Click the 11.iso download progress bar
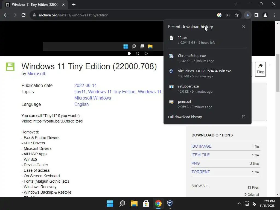280x210 pixels. (208, 48)
